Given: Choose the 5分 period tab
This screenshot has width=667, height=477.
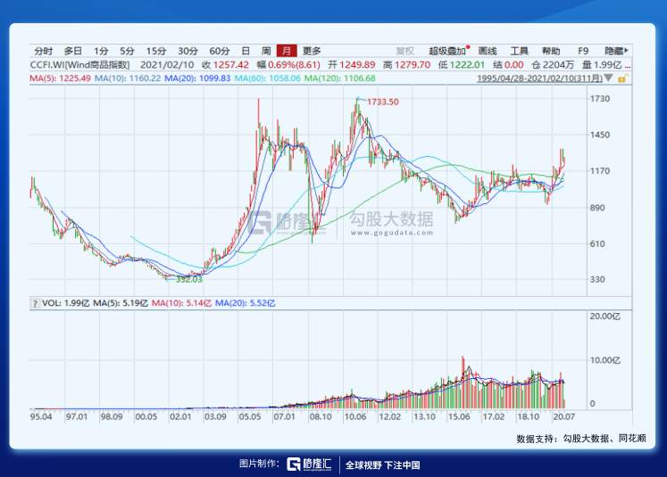Looking at the screenshot, I should (x=127, y=51).
